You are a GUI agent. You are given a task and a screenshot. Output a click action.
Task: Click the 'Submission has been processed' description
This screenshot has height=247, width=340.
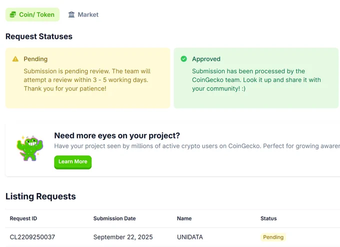tap(256, 80)
